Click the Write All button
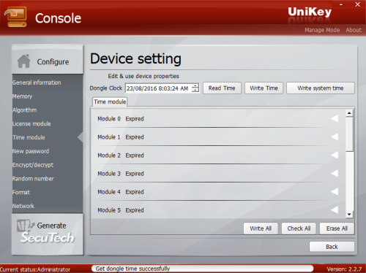 [261, 228]
